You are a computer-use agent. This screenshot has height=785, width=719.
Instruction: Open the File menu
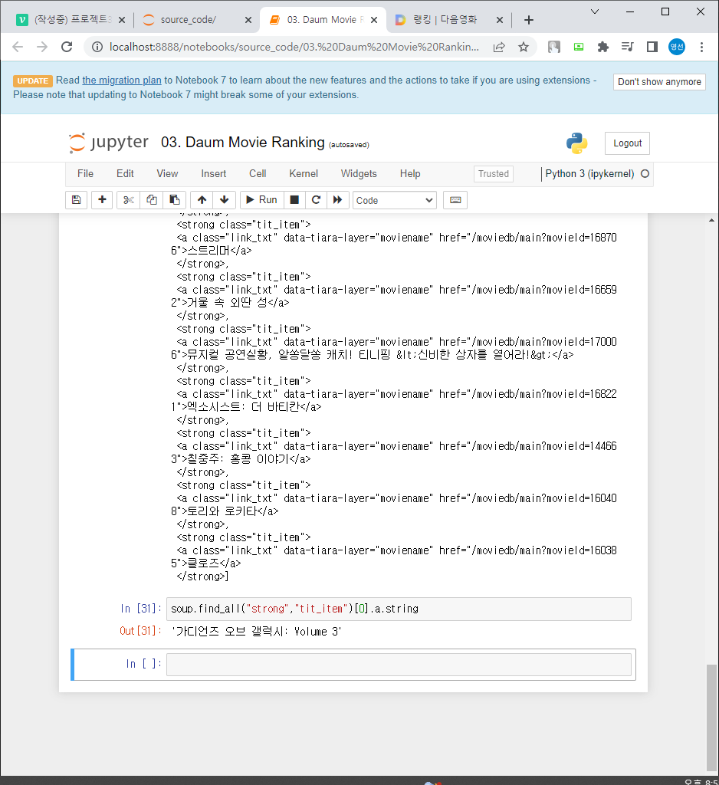(x=85, y=174)
